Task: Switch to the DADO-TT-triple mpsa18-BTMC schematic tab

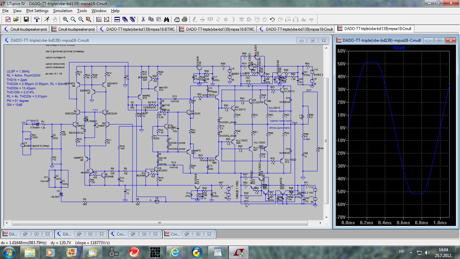Action: 137,29
